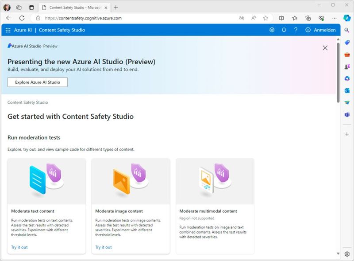Click Content Safety Studio header title

tap(62, 30)
